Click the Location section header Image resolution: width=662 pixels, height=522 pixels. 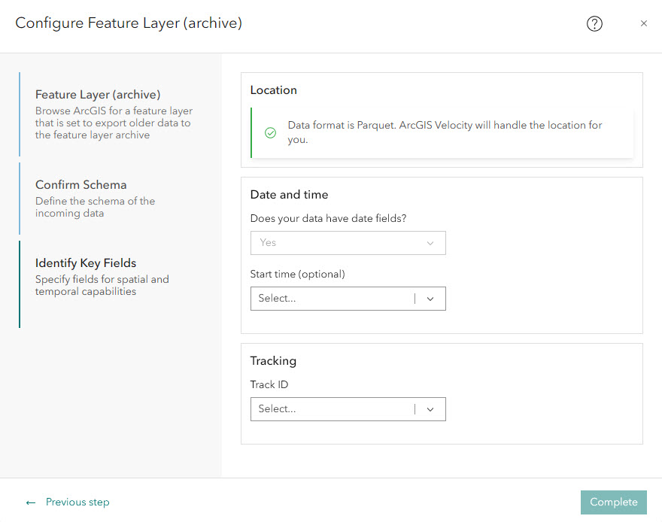coord(273,90)
